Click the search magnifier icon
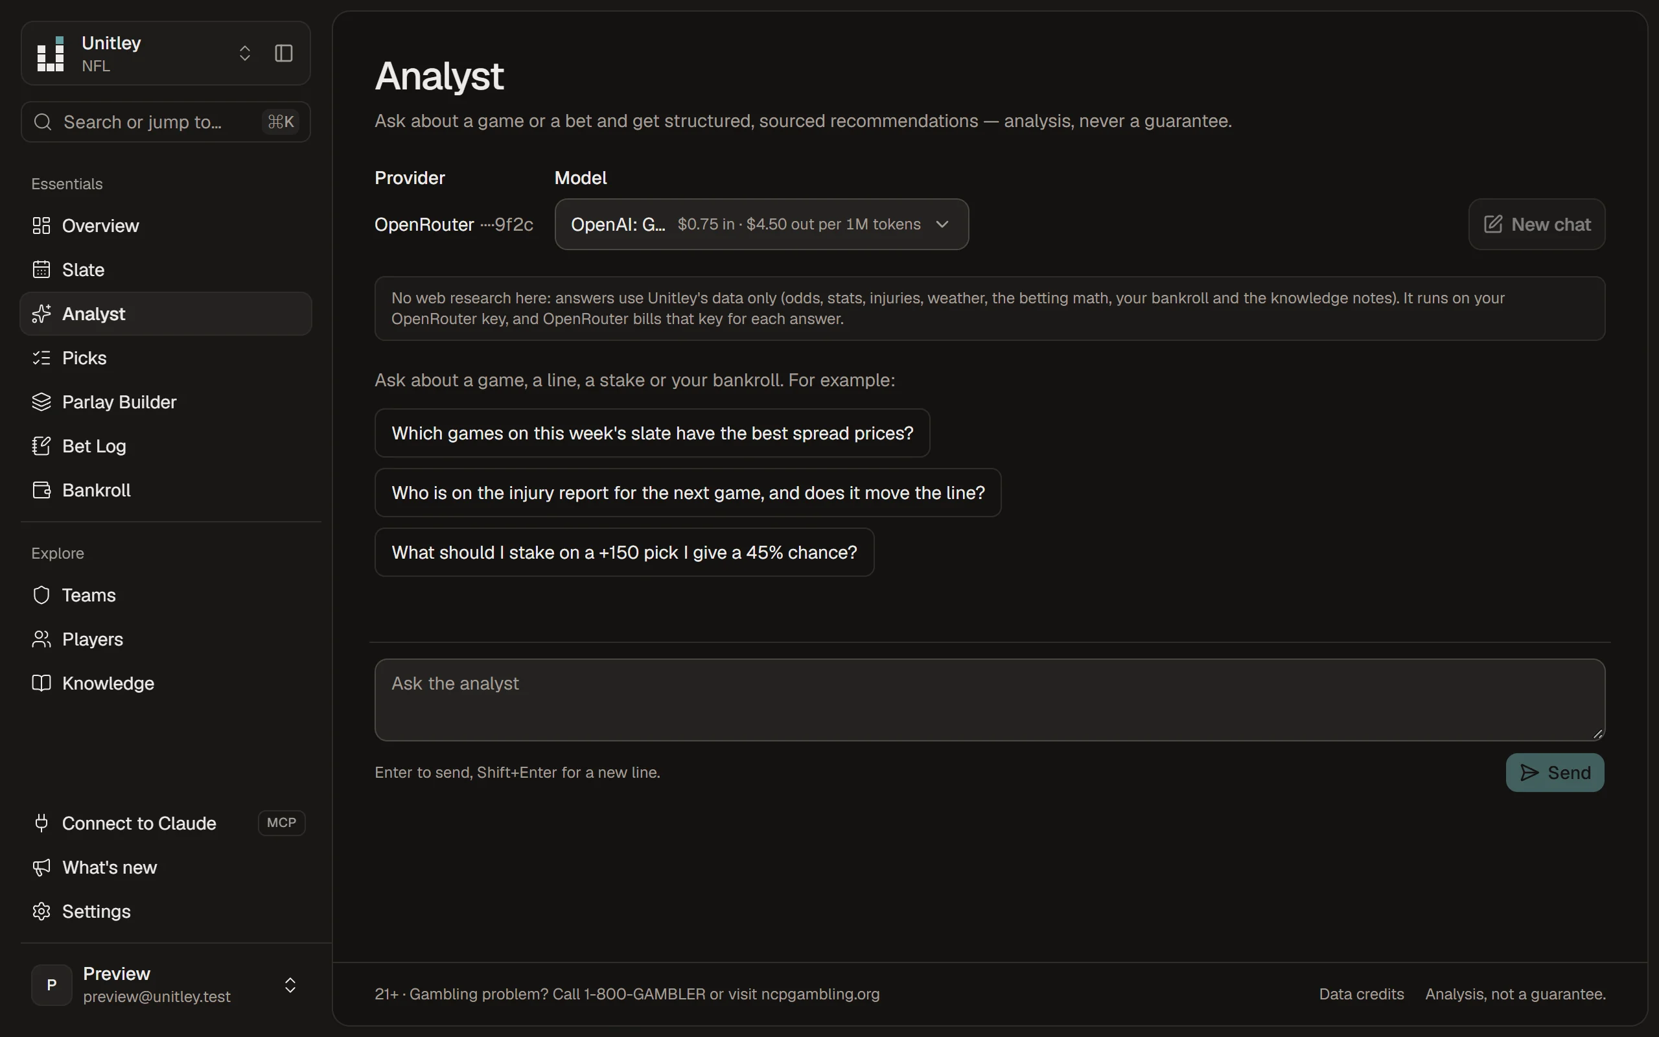 click(x=43, y=122)
